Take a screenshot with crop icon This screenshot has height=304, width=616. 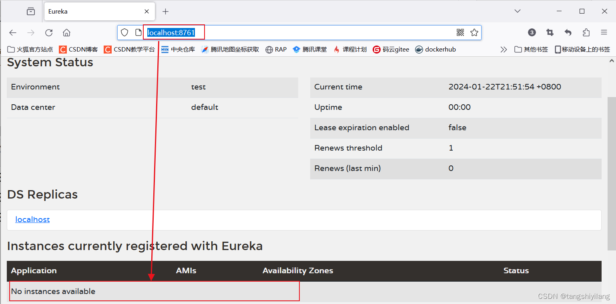(x=550, y=33)
